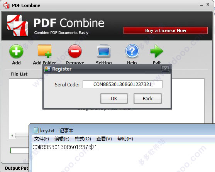
Task: Click the file list left scroll arrow
Action: point(12,136)
